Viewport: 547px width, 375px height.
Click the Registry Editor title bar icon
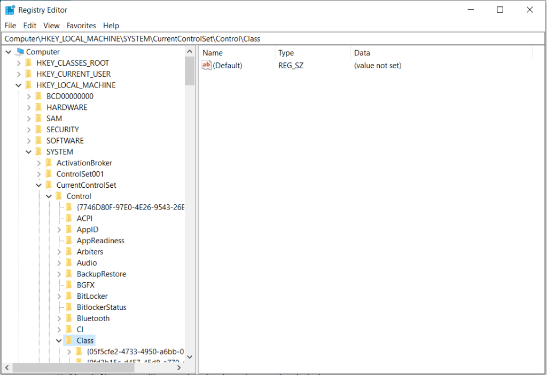tap(10, 10)
